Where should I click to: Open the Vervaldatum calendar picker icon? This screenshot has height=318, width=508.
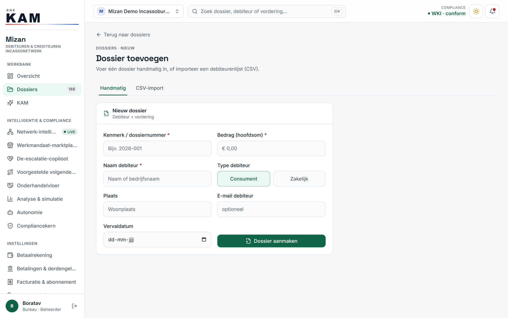204,240
